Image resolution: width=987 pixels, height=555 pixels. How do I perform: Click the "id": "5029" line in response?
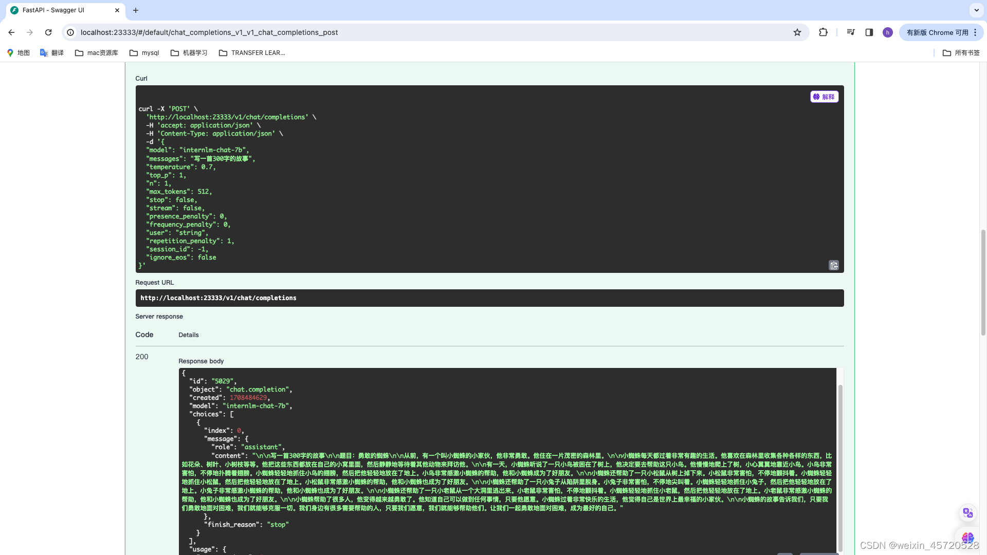click(213, 381)
